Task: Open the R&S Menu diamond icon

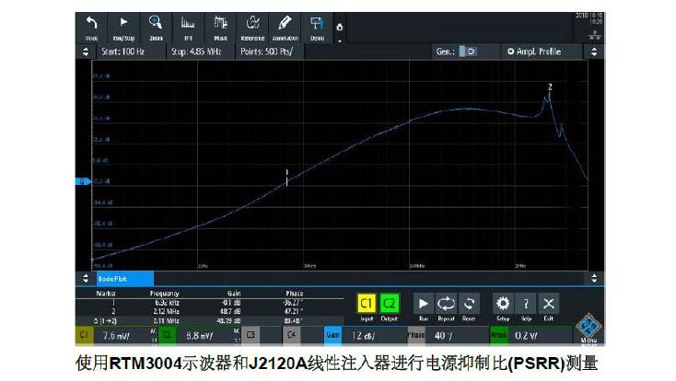Action: [x=589, y=327]
